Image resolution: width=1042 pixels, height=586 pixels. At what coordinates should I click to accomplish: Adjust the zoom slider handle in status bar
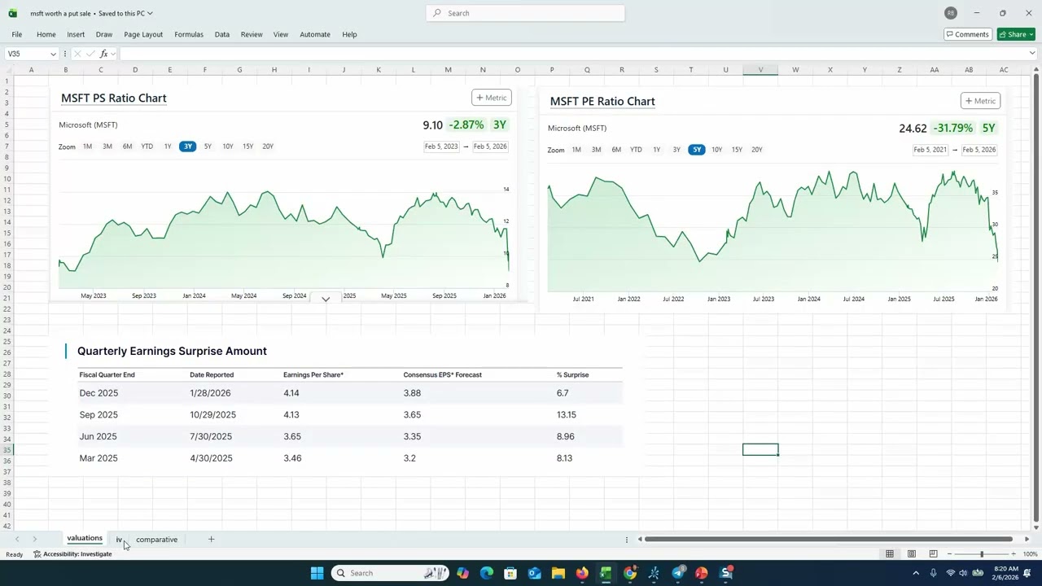click(982, 554)
